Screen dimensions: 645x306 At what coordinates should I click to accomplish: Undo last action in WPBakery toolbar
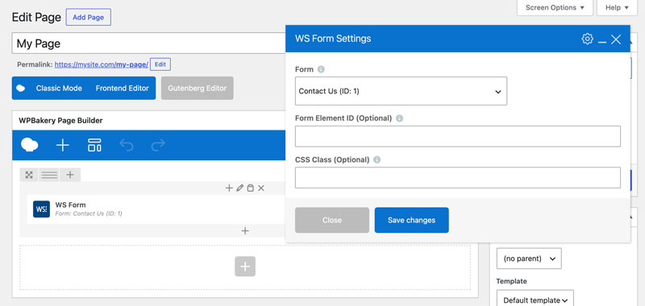tap(127, 145)
